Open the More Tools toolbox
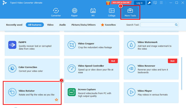 (x=130, y=12)
